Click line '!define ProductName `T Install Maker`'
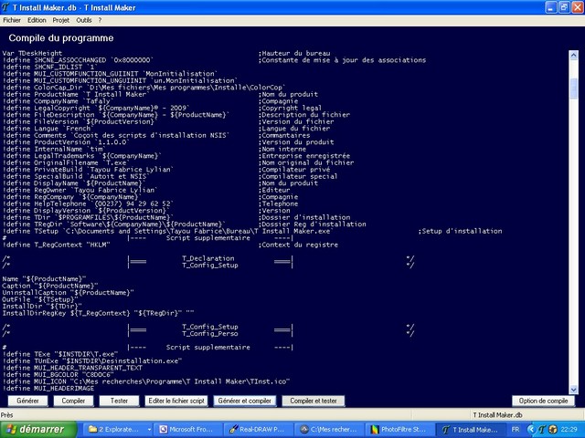The width and height of the screenshot is (585, 438). [x=76, y=94]
